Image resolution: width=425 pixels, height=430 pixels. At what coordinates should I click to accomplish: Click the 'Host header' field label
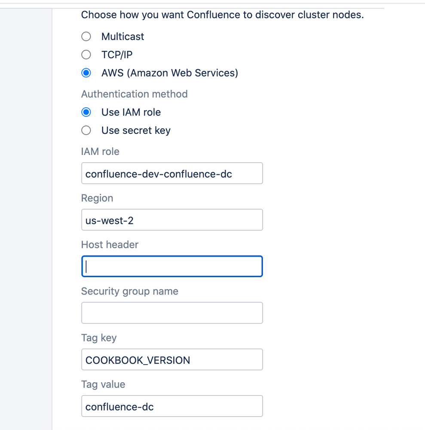click(x=110, y=244)
